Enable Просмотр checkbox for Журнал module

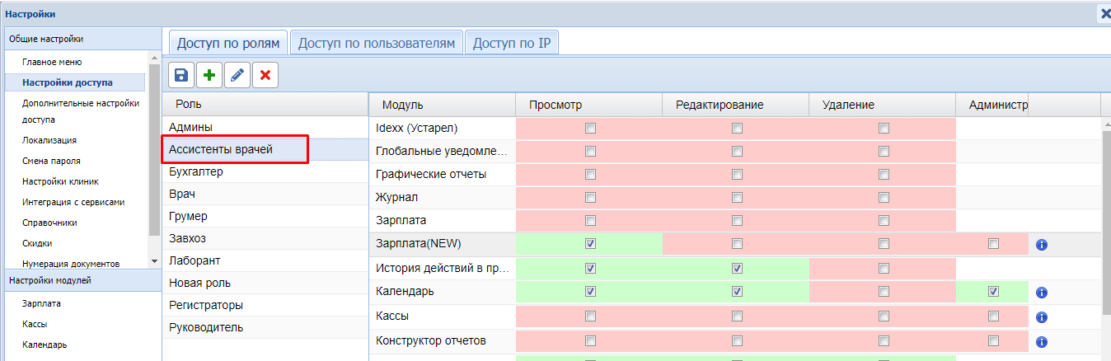[x=589, y=196]
